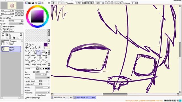The image size is (182, 102).
Task: Select the lasso selection tool
Action: [30, 44]
